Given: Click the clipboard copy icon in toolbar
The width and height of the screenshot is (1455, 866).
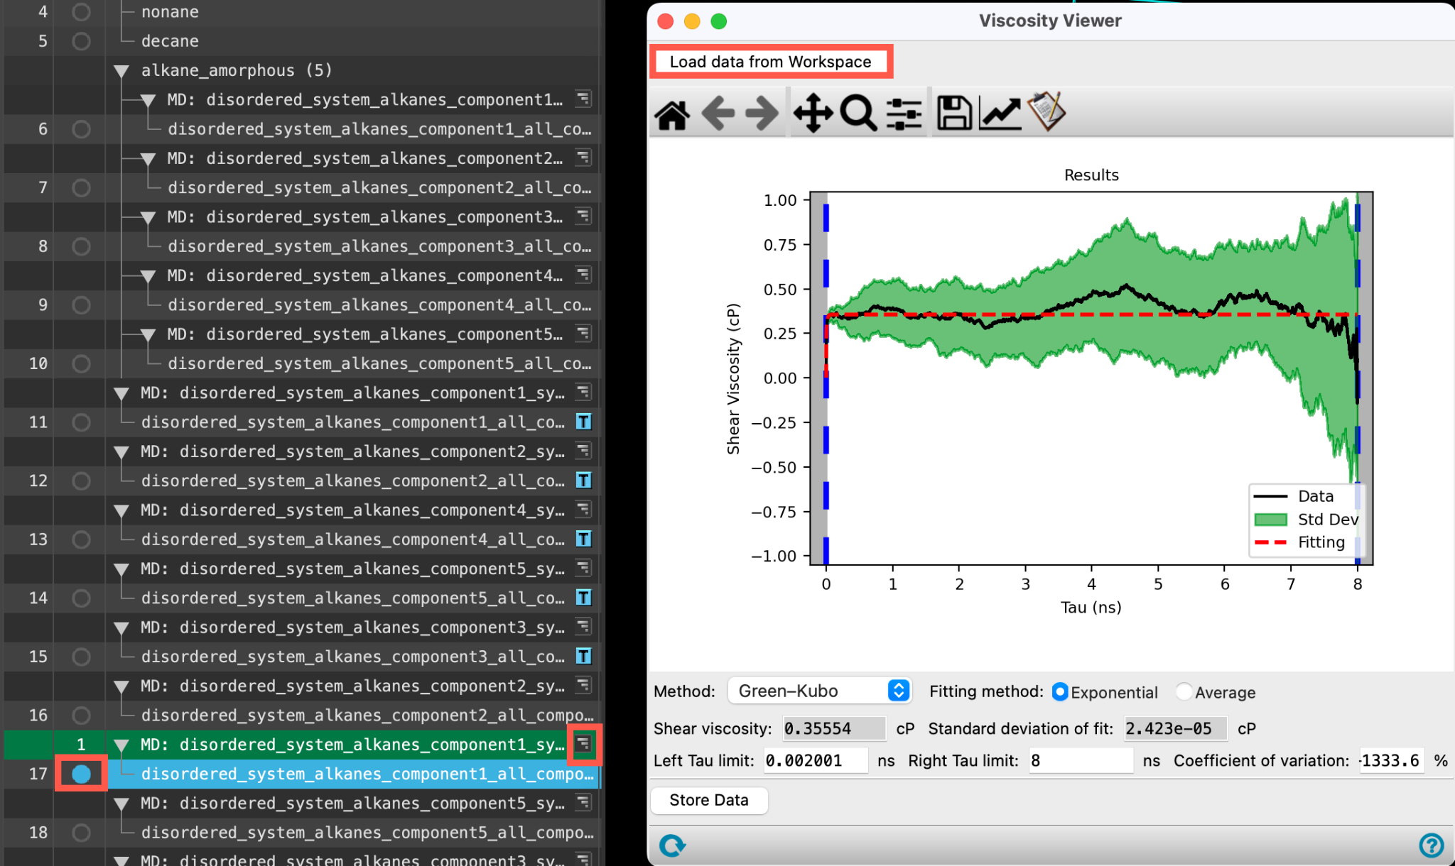Looking at the screenshot, I should [x=1046, y=111].
